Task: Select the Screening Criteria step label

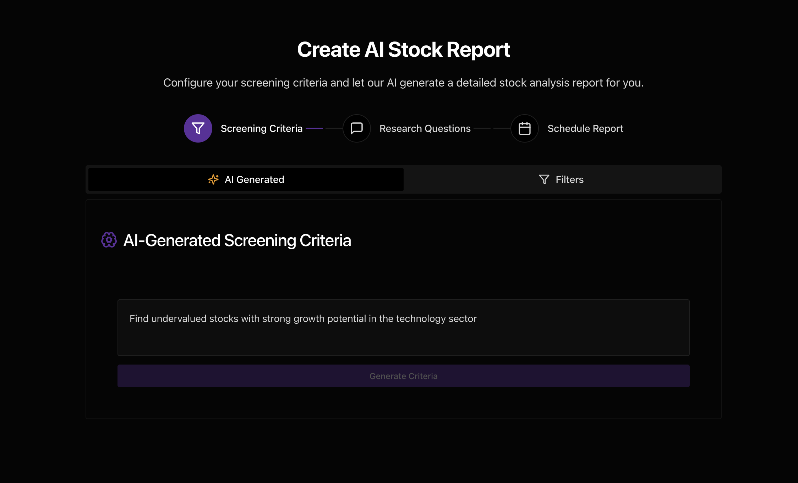Action: [x=261, y=128]
